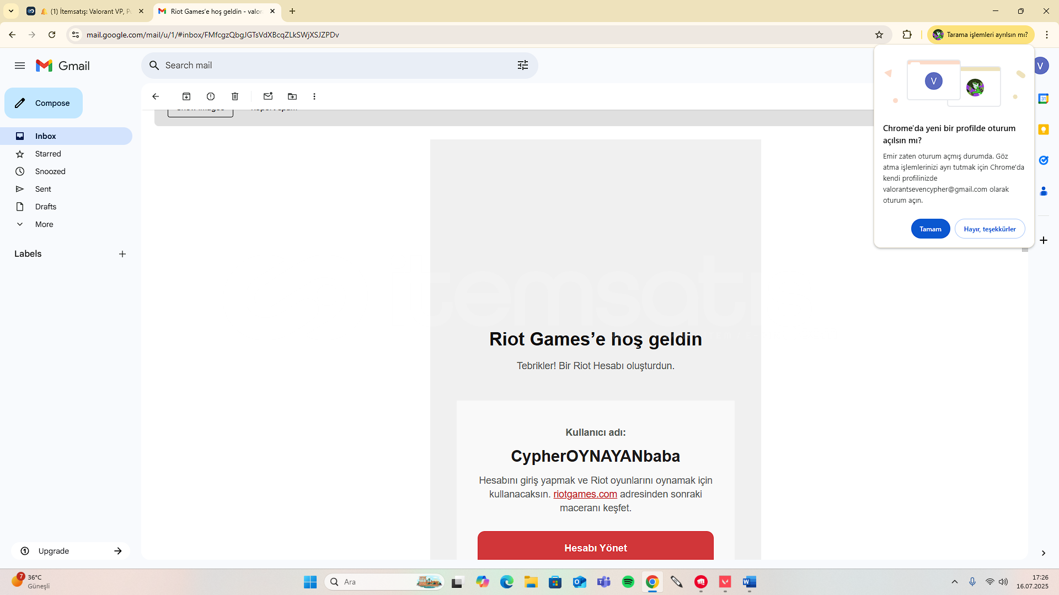The height and width of the screenshot is (595, 1059).
Task: Show search options filter icon
Action: coord(523,66)
